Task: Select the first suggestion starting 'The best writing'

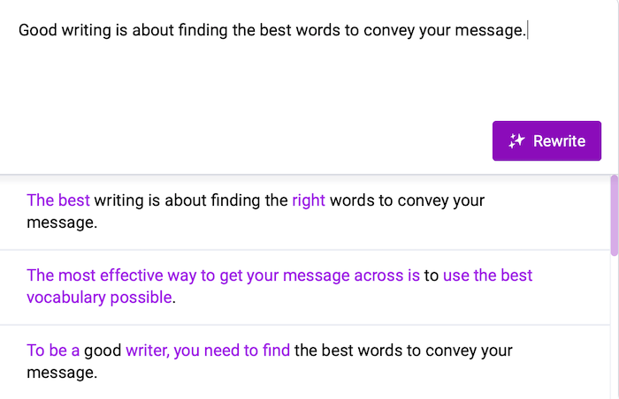Action: click(305, 212)
